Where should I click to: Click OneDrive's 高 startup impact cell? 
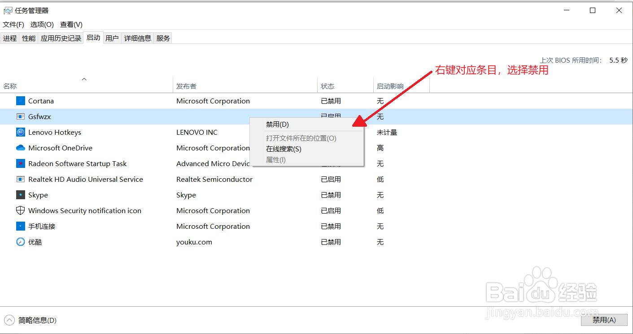(380, 148)
